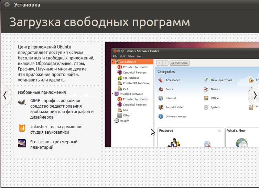The width and height of the screenshot is (259, 188).
Task: Select the Other source entry
Action: [124, 115]
